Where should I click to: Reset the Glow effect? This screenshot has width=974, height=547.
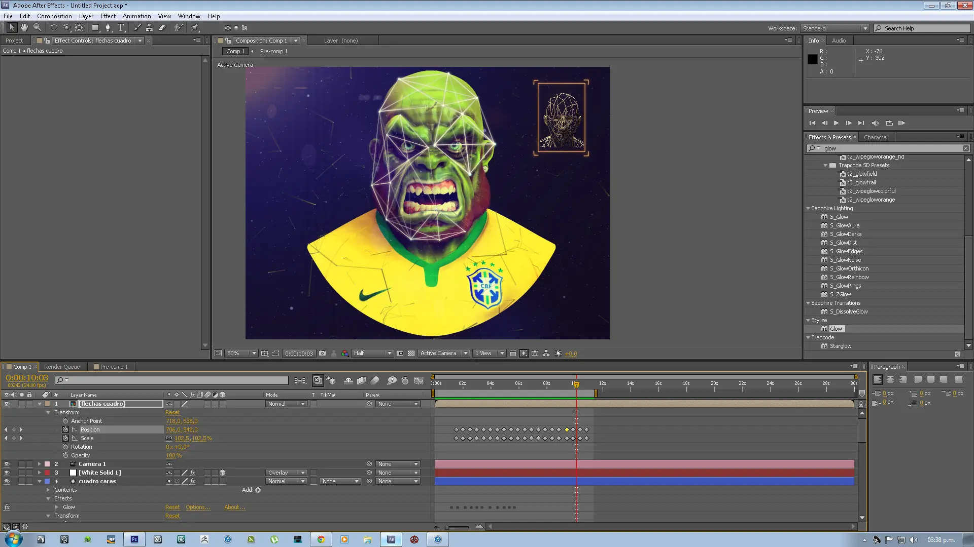pos(172,507)
